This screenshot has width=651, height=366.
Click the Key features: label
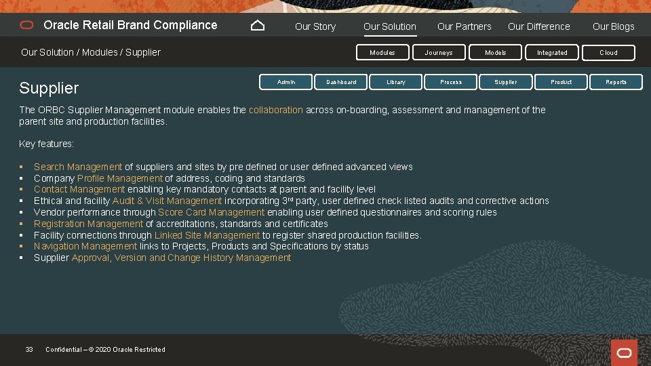[x=47, y=144]
